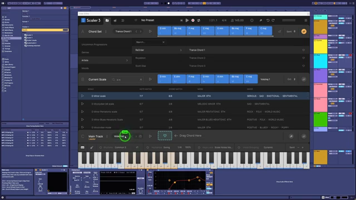Click the instrument icon beside the Chord Set Semi control
Viewport: 356px width, 200px height.
point(279,32)
